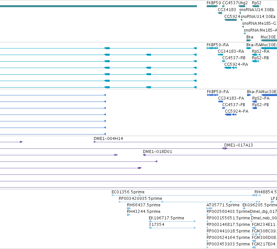Screen dimensions: 277x249
Task: Select the RpS2-RA transcript label
Action: coord(261,51)
